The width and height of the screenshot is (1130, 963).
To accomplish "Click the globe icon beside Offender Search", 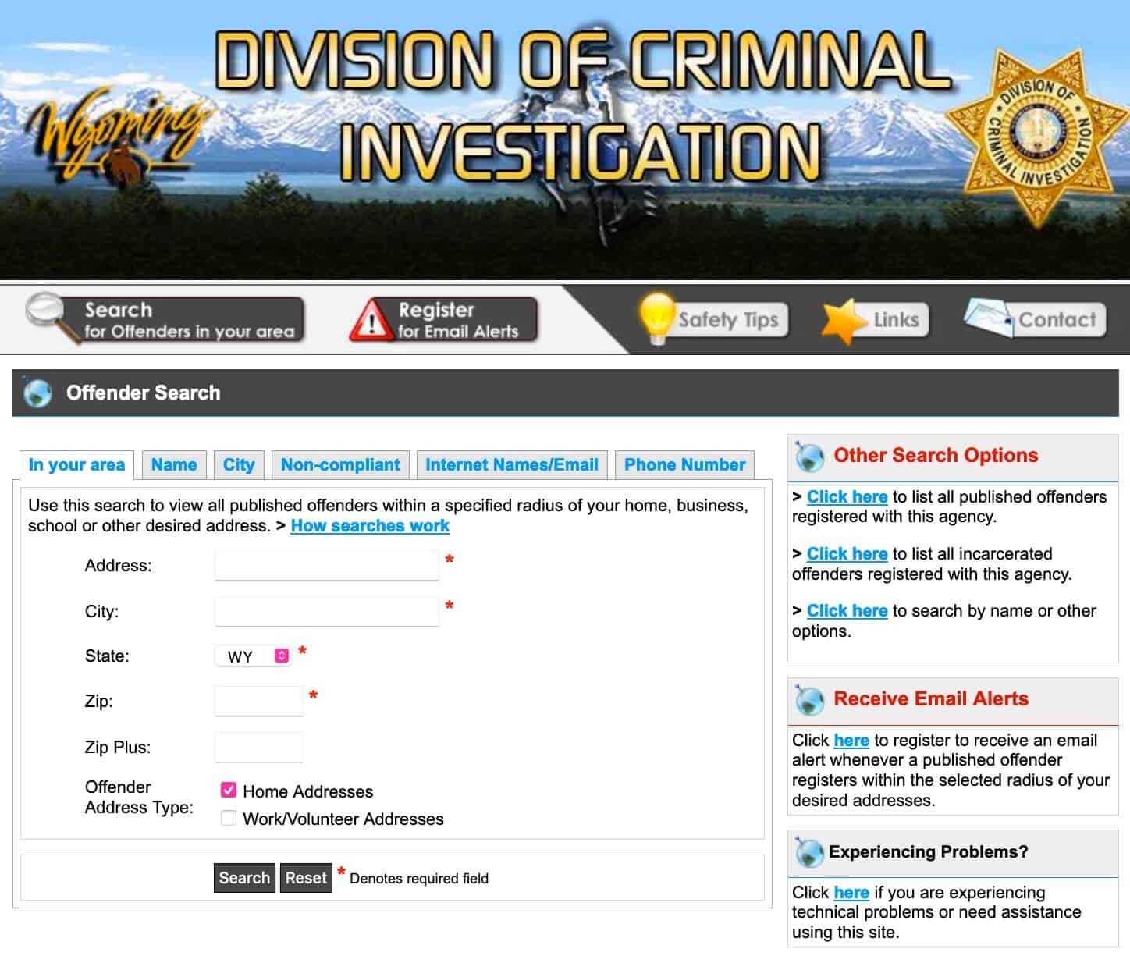I will point(37,393).
